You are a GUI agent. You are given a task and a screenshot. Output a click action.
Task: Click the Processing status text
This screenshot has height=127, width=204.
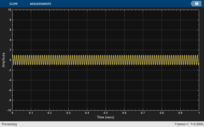[x=9, y=124]
